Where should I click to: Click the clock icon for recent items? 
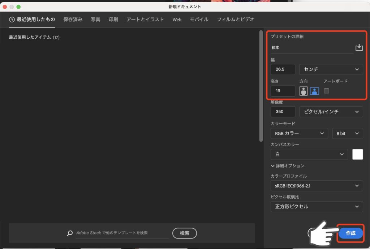coord(12,19)
